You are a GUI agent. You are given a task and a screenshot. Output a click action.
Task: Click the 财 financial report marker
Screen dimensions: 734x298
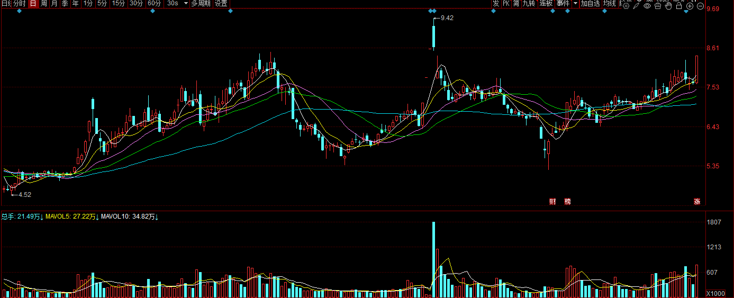[x=552, y=201]
